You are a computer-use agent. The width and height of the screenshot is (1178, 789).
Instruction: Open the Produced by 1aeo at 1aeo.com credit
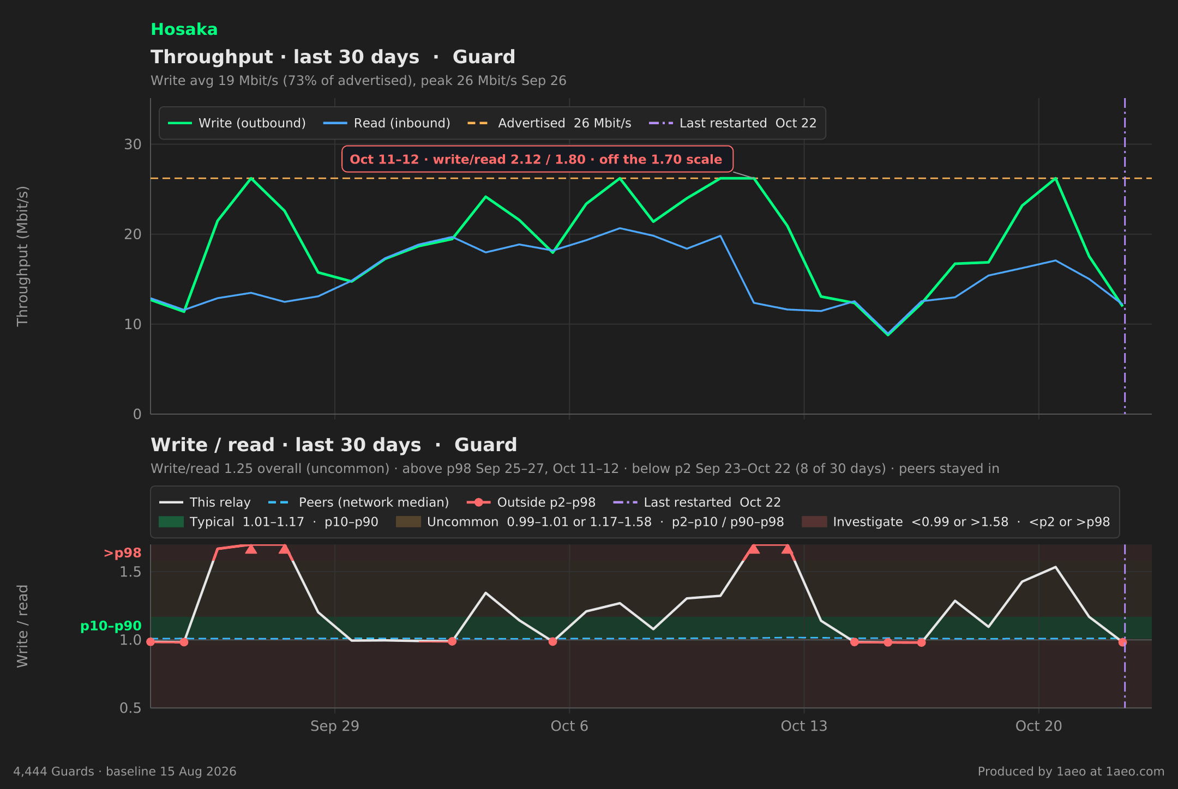(x=1071, y=772)
